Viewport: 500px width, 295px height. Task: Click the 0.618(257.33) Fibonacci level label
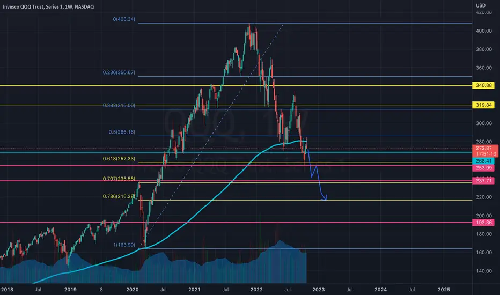(119, 159)
